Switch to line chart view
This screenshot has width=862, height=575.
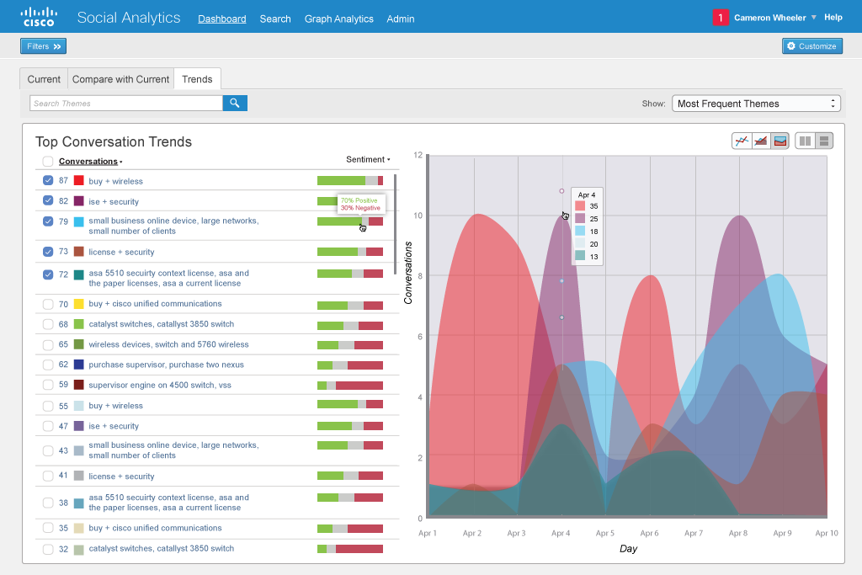pyautogui.click(x=742, y=141)
